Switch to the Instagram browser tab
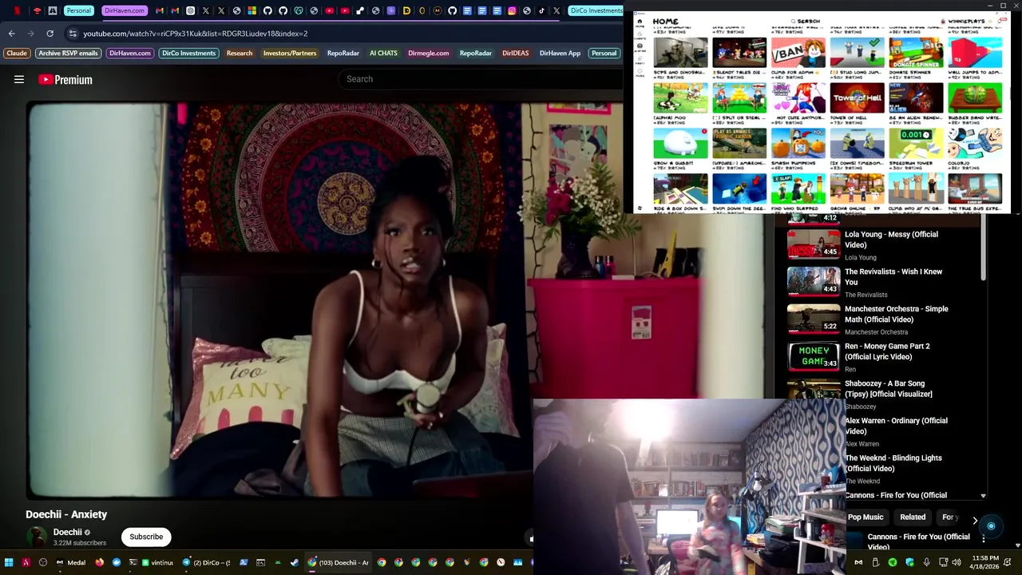The height and width of the screenshot is (575, 1022). click(x=512, y=10)
